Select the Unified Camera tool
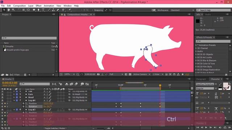The image size is (232, 130). (x=24, y=10)
